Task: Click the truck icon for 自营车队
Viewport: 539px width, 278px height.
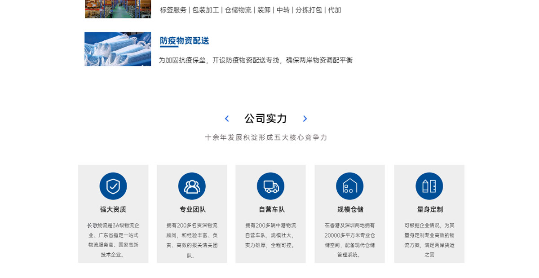Action: coord(271,186)
